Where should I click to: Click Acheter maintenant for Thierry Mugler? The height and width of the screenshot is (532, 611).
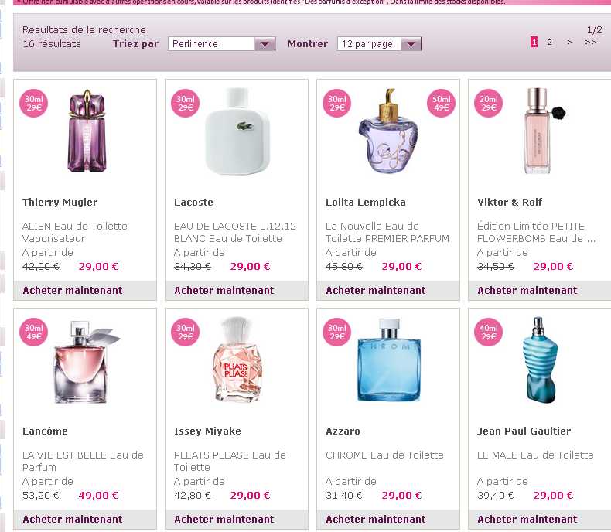[73, 291]
